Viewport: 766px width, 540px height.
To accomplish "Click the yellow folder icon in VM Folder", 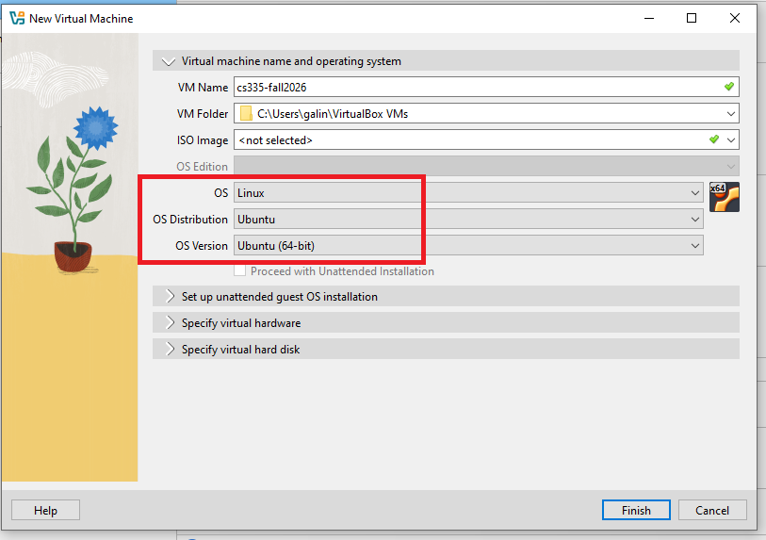I will click(246, 114).
